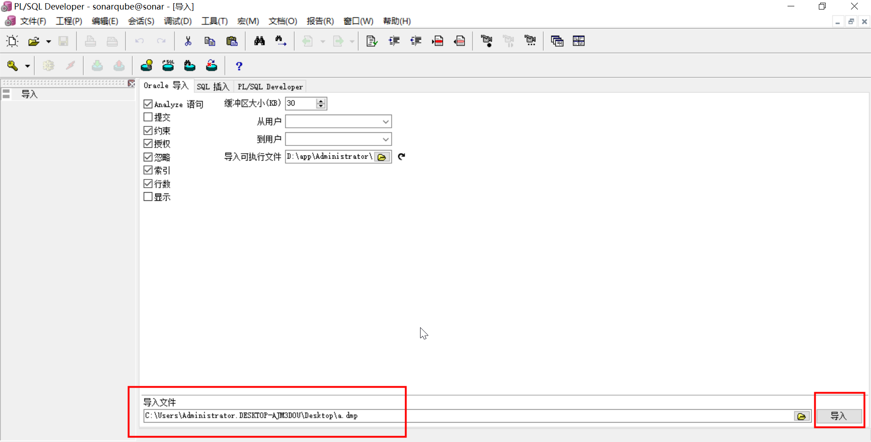Click the Print icon
Viewport: 871px width, 442px height.
click(90, 41)
